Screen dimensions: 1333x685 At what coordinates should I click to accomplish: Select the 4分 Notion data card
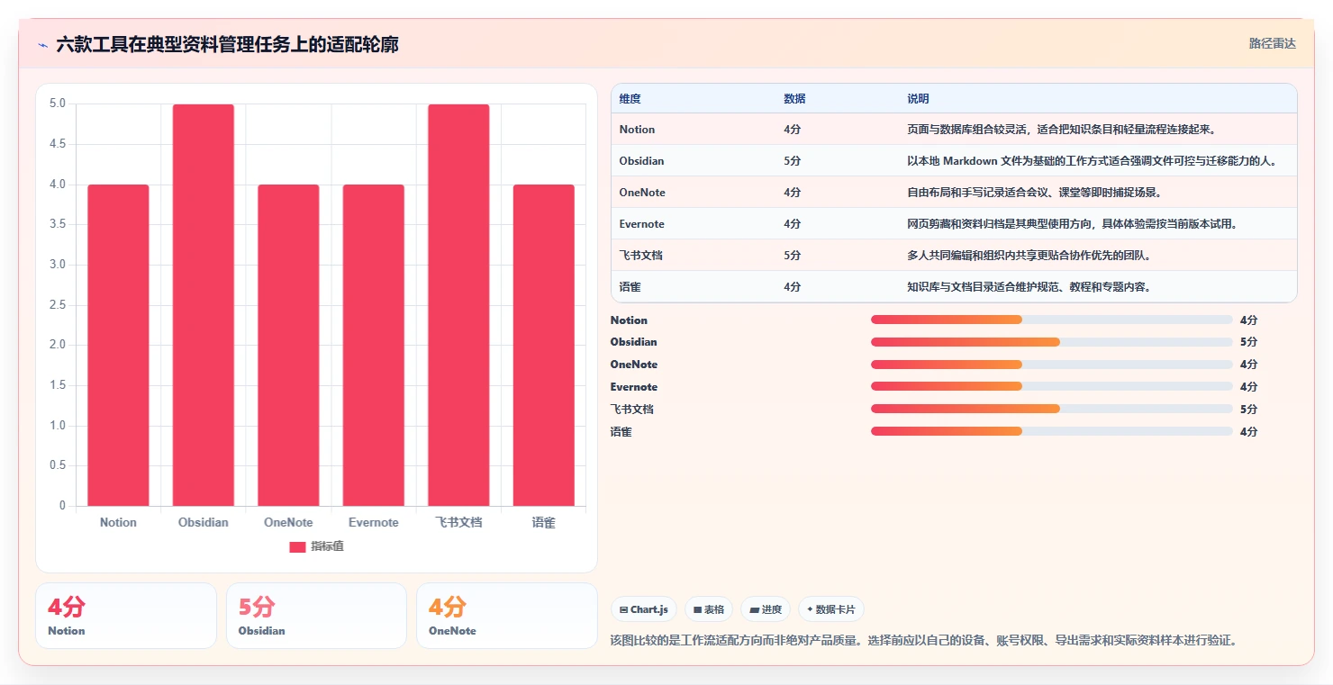pos(126,616)
